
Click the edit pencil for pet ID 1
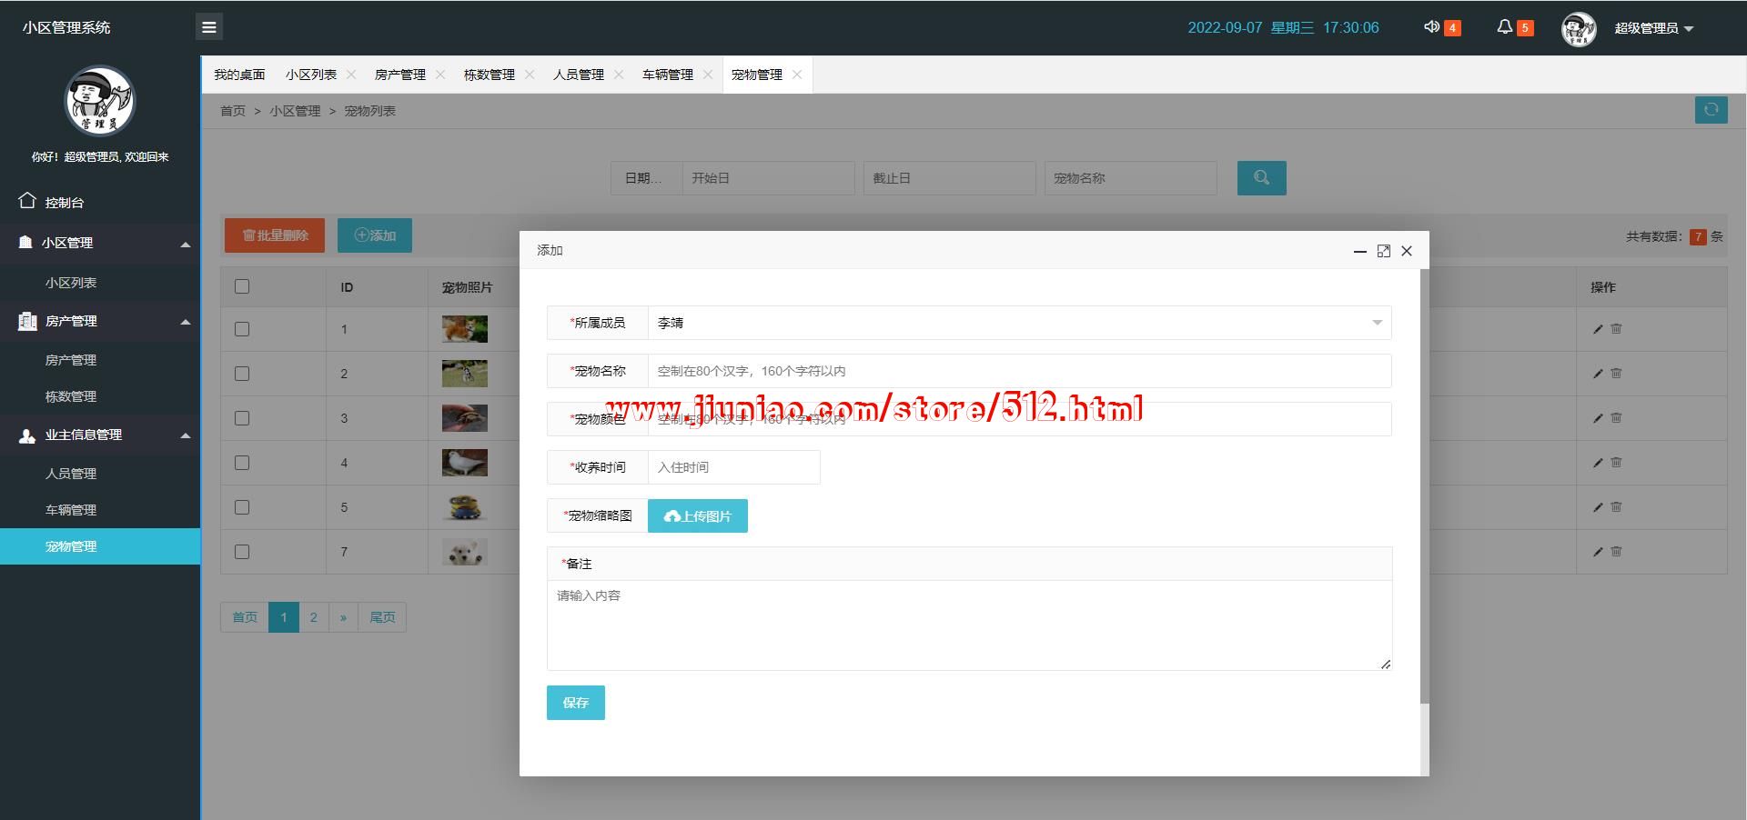pyautogui.click(x=1598, y=329)
